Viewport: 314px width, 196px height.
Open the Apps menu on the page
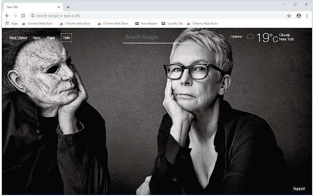click(36, 38)
